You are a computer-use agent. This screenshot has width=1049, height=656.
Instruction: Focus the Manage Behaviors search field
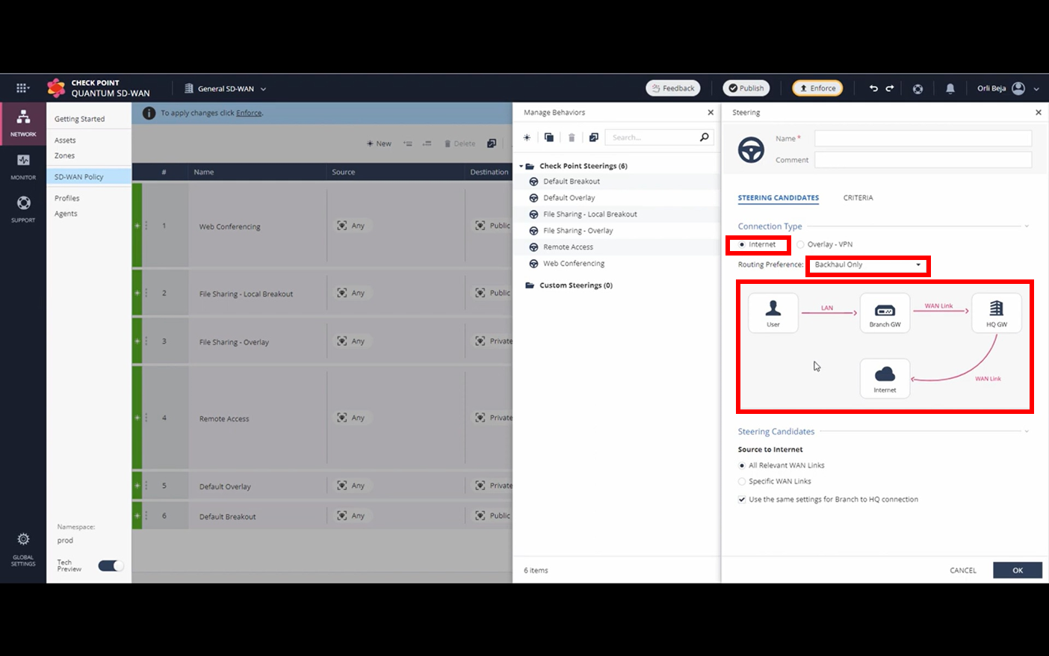[652, 137]
